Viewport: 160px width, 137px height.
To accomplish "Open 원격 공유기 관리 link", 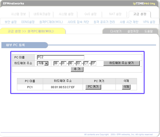I will point(104,22).
